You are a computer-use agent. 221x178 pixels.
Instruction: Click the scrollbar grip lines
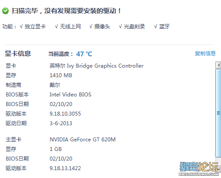(x=218, y=113)
